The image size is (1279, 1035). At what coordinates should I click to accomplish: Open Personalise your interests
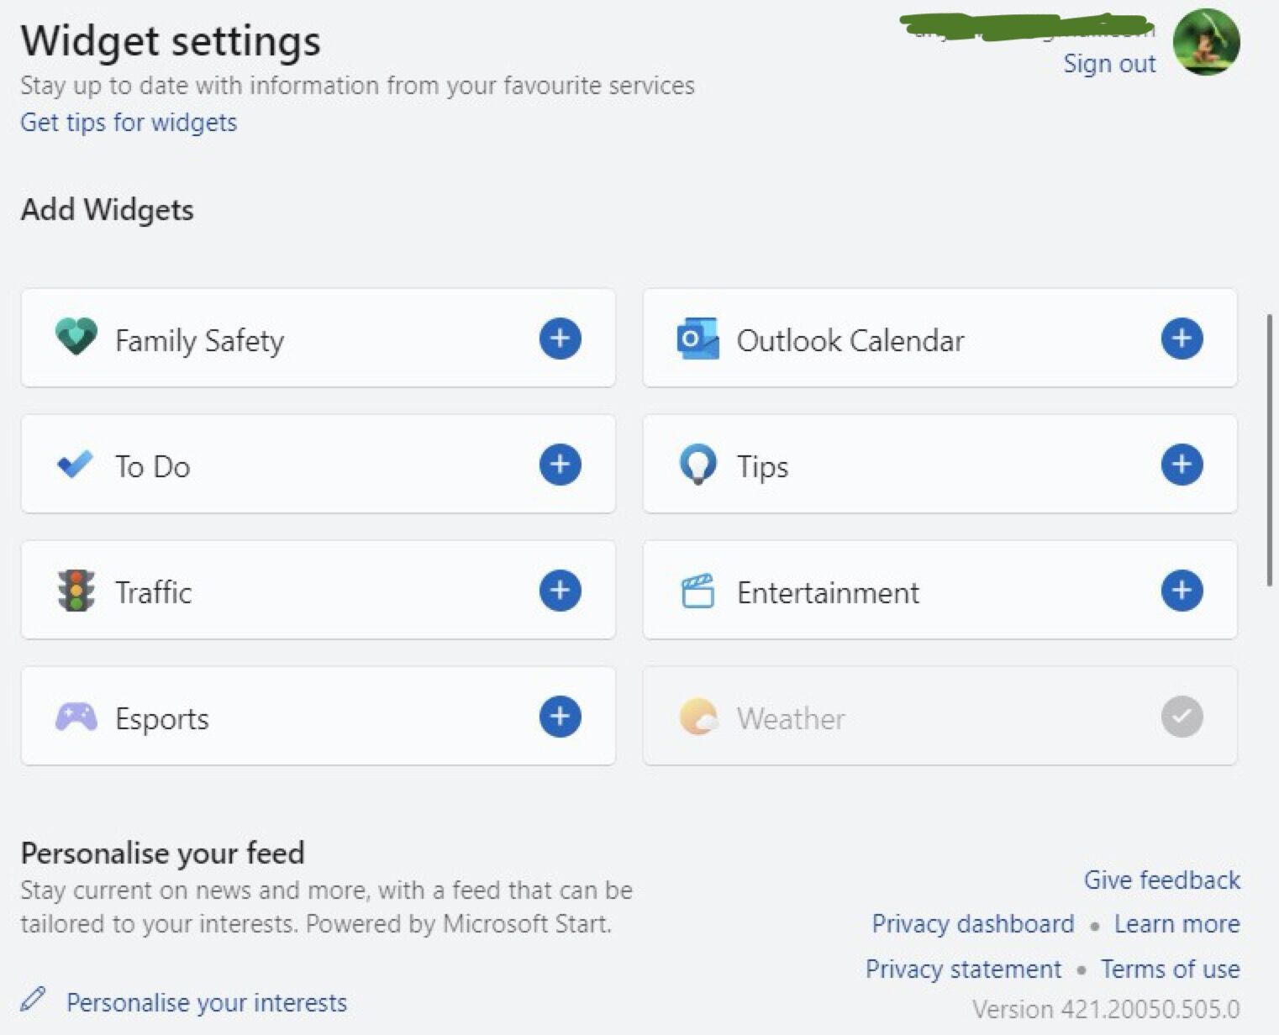click(207, 1002)
